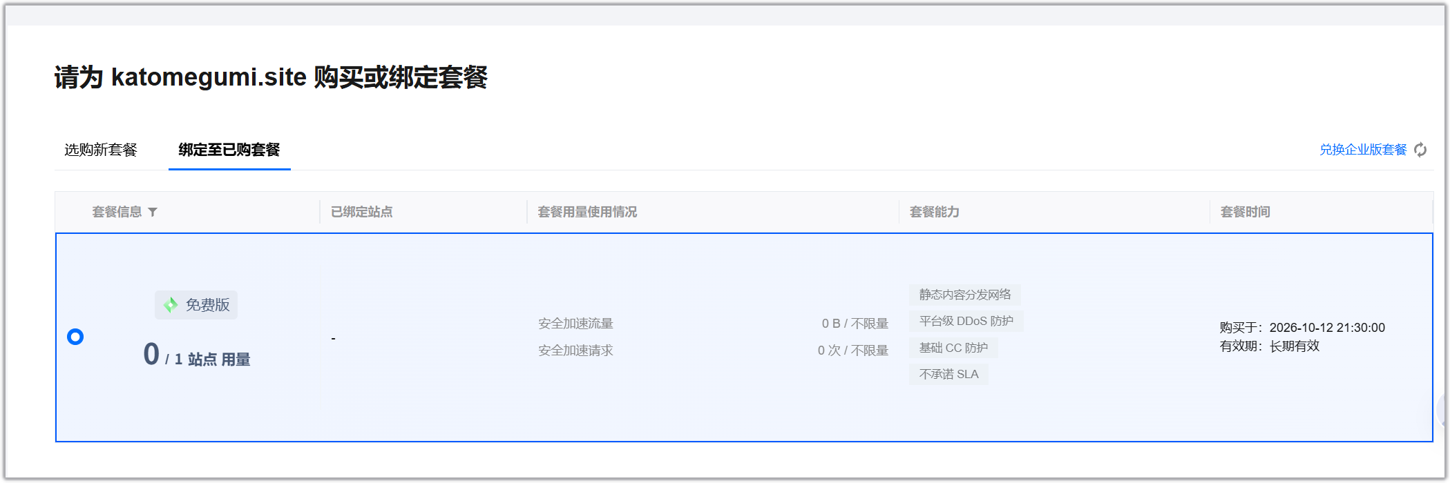
Task: Click the 安全加速请求 usage row
Action: click(x=713, y=351)
